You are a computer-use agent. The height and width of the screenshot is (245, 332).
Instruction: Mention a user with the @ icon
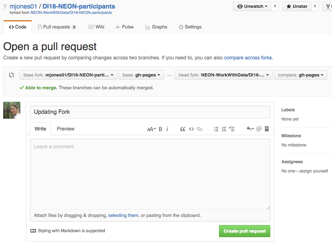[259, 129]
